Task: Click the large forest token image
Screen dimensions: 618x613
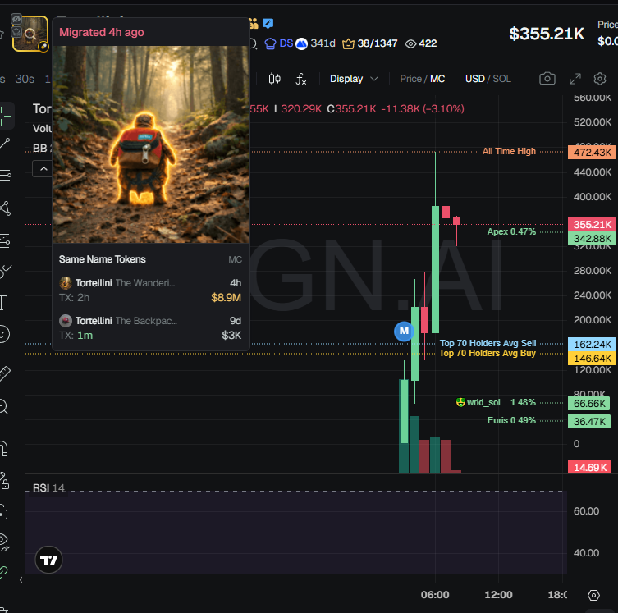Action: [x=151, y=144]
